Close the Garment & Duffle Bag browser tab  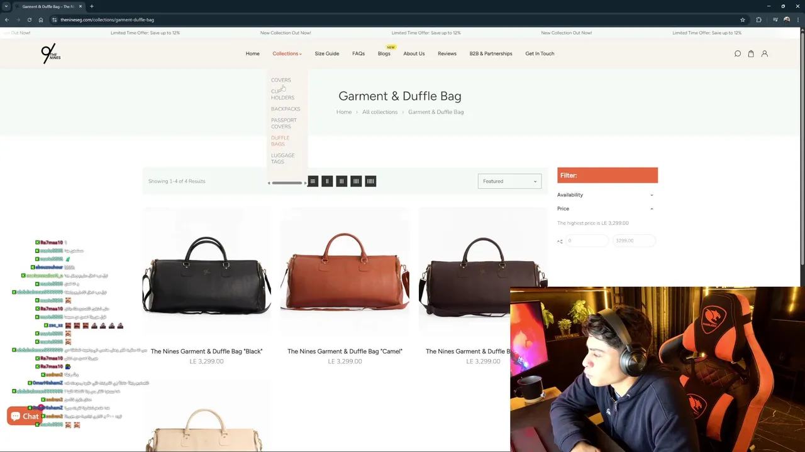click(x=81, y=6)
